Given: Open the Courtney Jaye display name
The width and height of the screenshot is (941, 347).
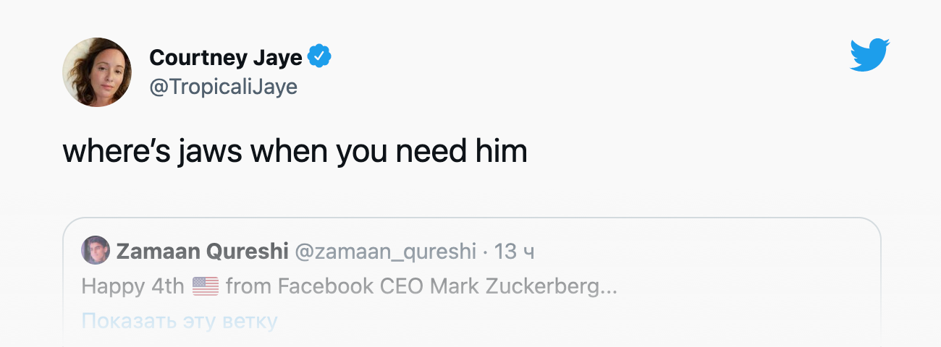Looking at the screenshot, I should click(x=225, y=56).
